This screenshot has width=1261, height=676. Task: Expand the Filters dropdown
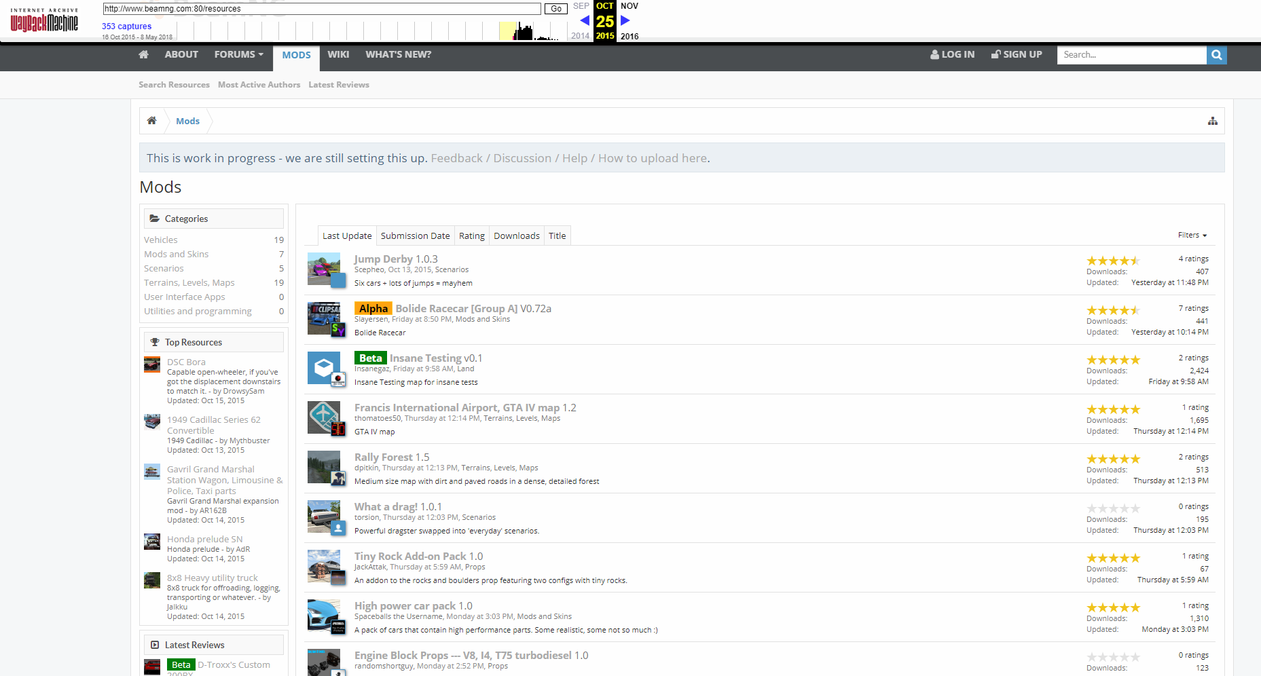point(1192,236)
